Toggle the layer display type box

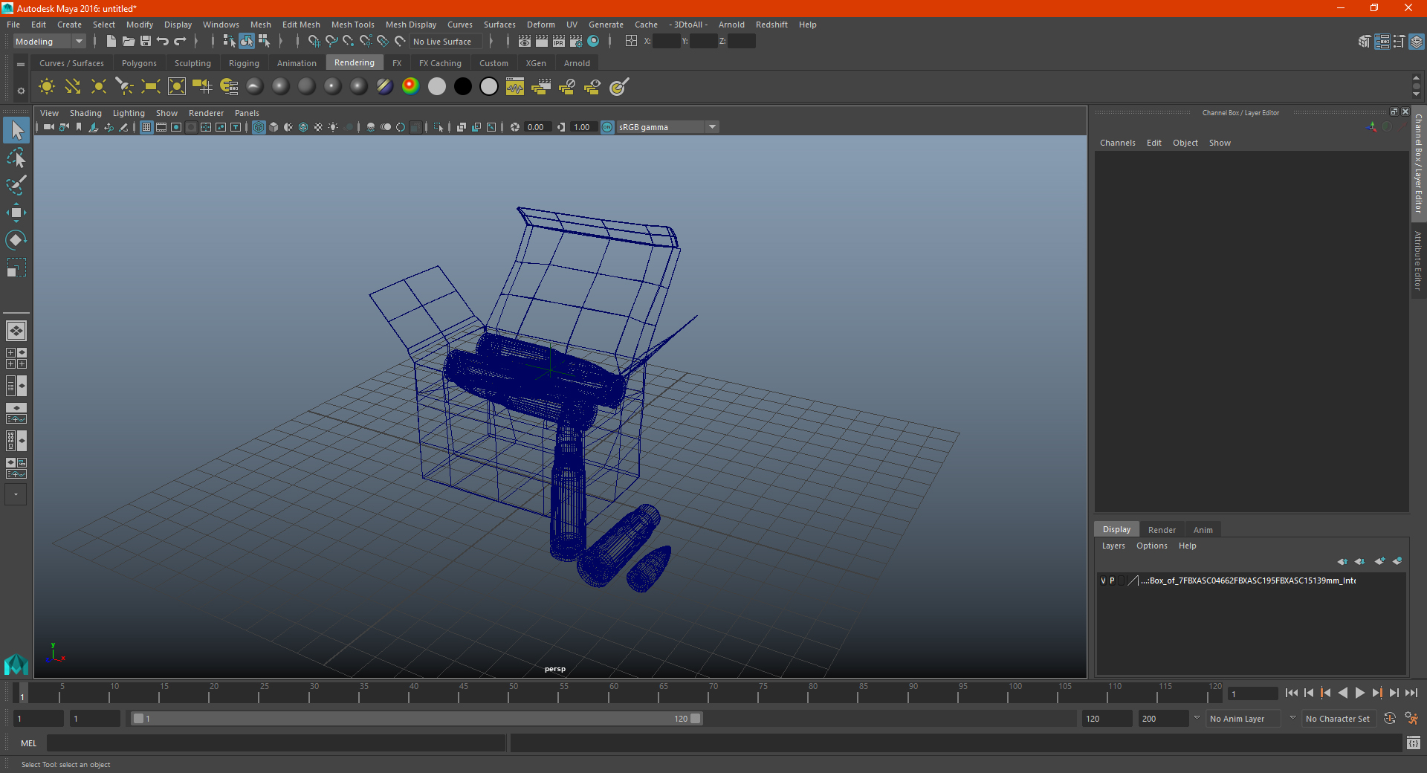click(1122, 580)
